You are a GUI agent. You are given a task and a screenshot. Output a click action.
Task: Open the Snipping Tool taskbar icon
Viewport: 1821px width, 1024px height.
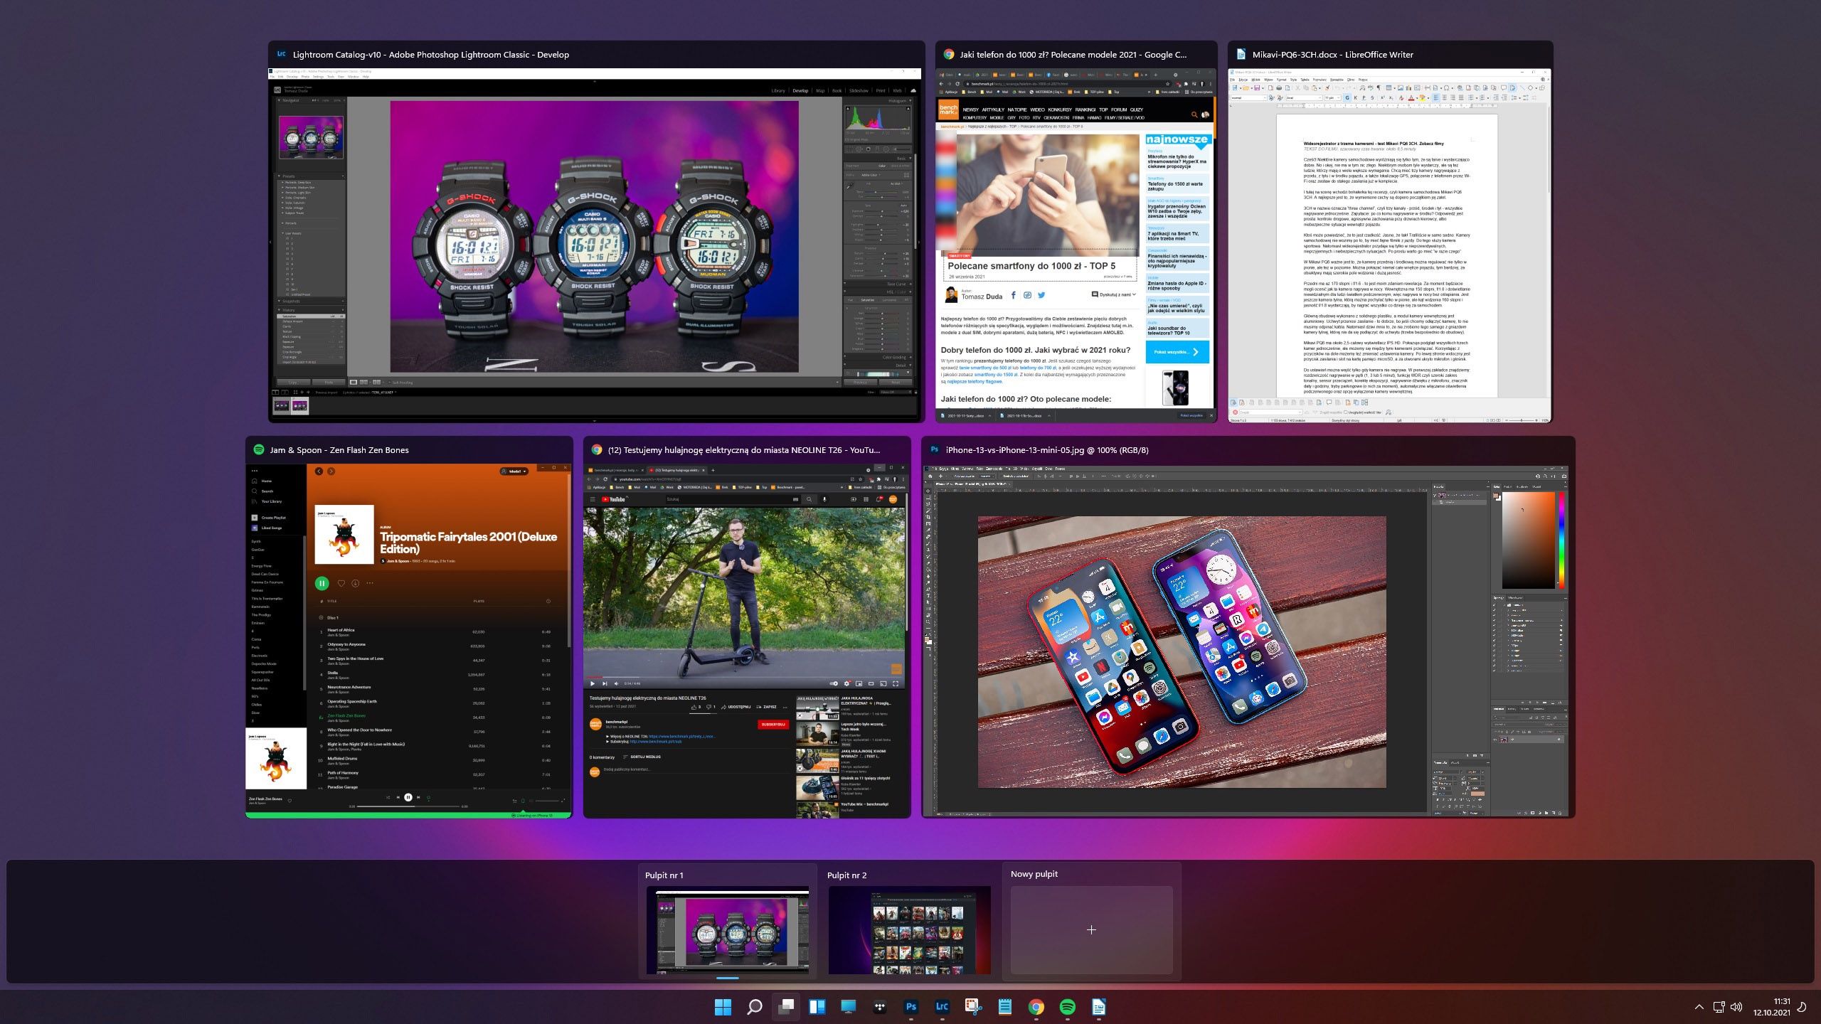point(973,1007)
